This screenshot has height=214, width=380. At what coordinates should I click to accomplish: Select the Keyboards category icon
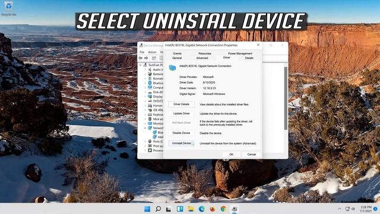[150, 115]
